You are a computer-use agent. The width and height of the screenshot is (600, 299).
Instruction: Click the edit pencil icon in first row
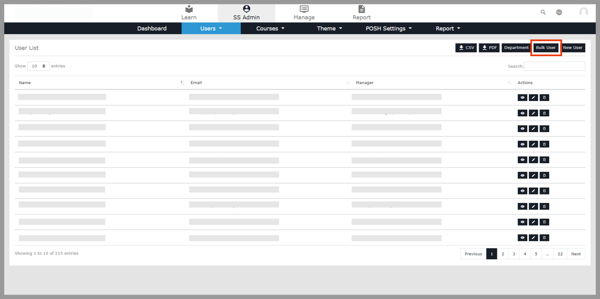click(x=533, y=98)
